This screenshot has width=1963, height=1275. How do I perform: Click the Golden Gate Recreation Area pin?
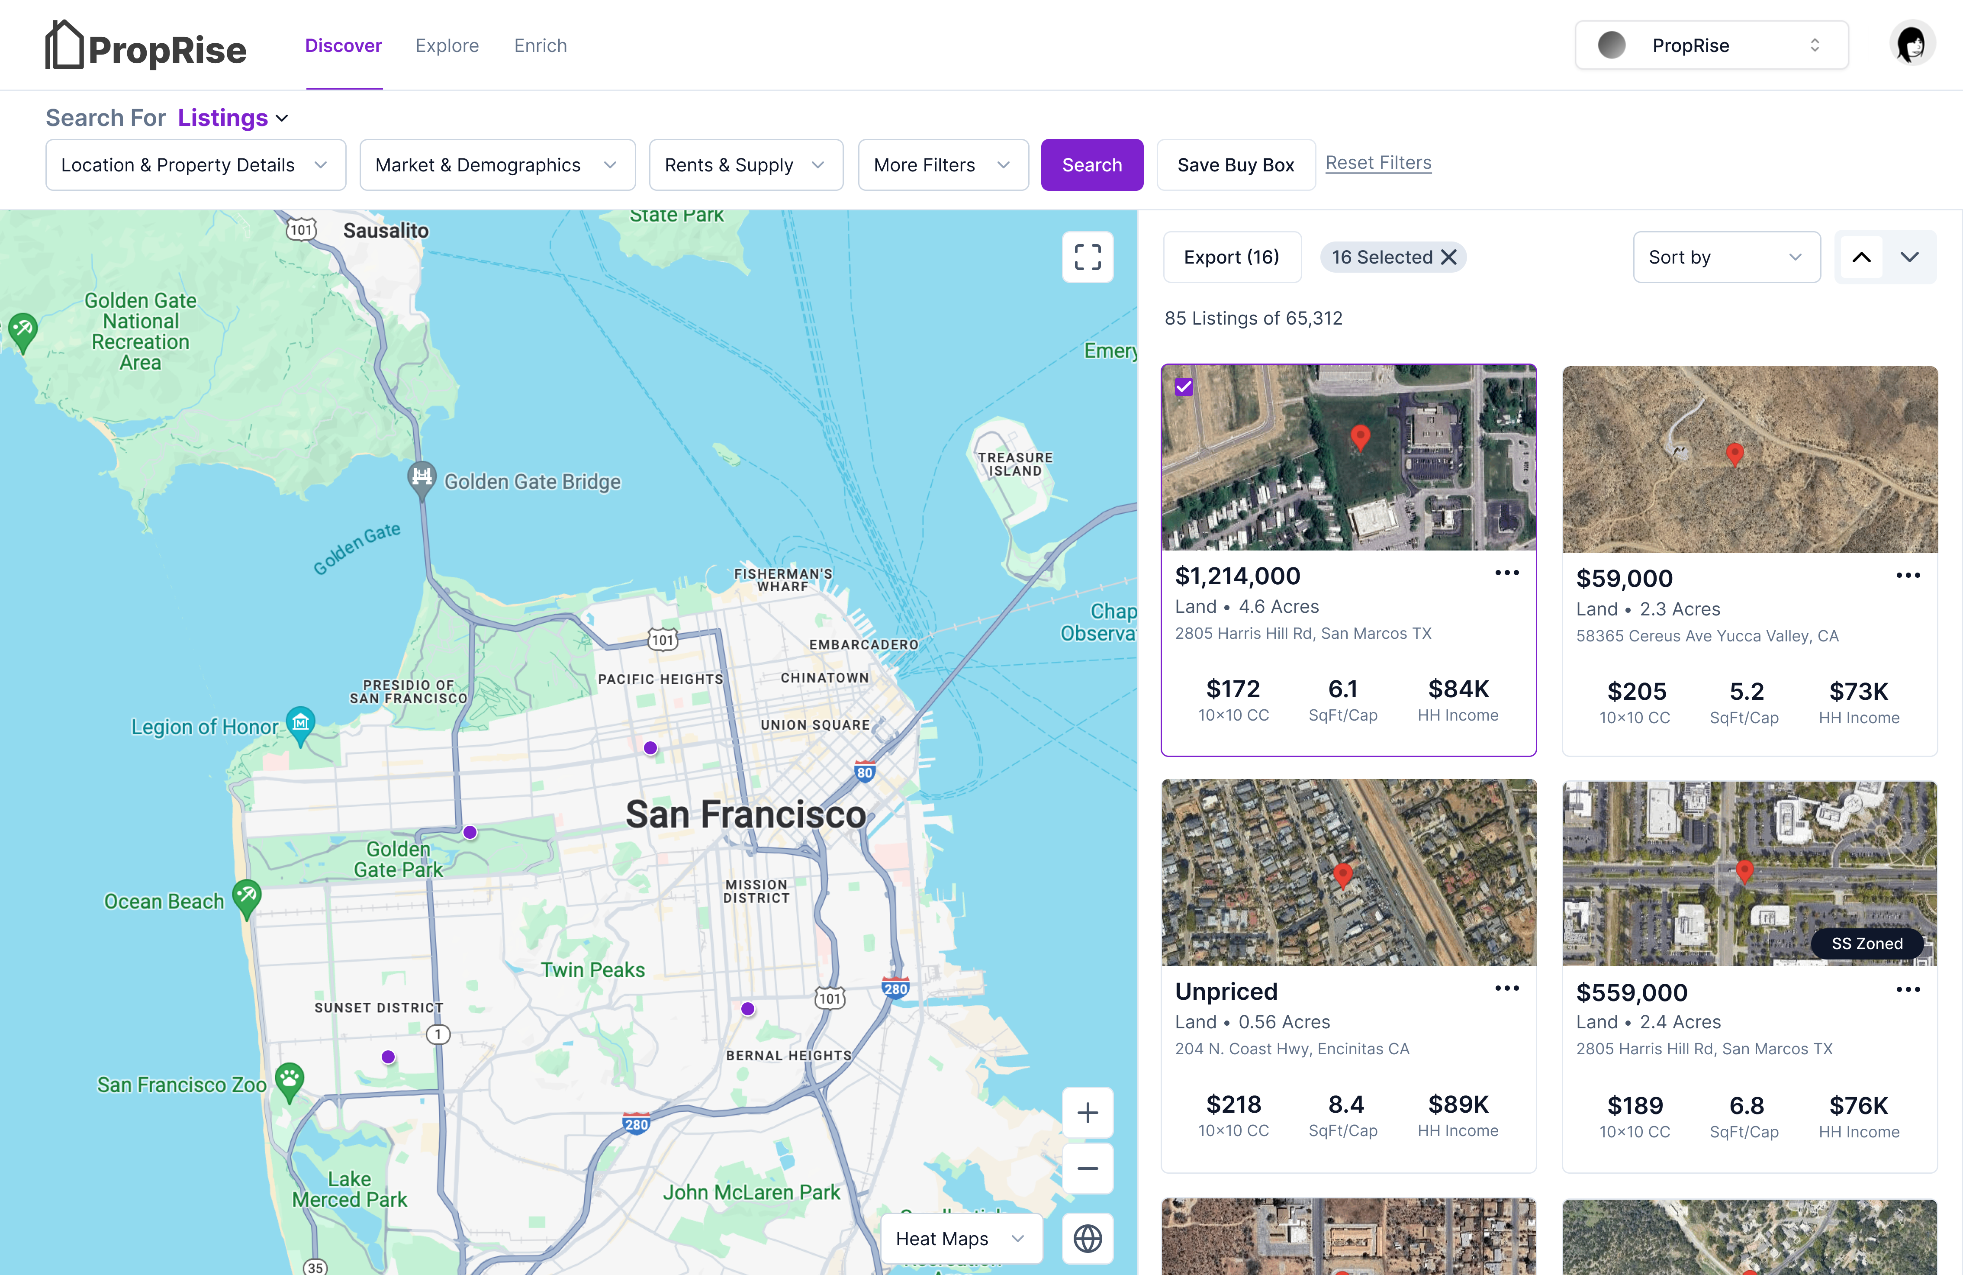tap(22, 332)
